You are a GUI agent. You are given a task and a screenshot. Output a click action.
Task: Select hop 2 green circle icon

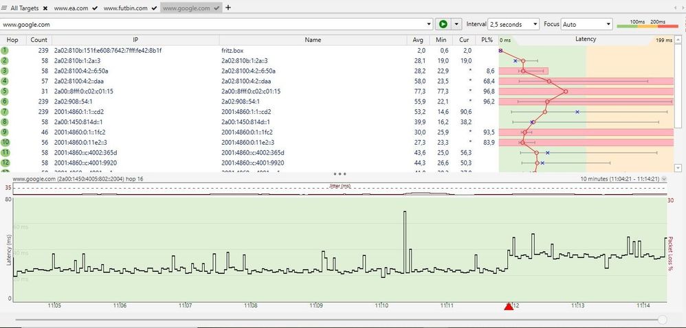point(5,60)
